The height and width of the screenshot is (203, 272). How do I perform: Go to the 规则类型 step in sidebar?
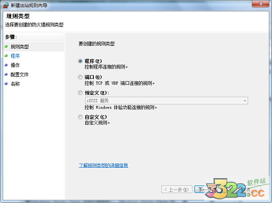[x=19, y=47]
